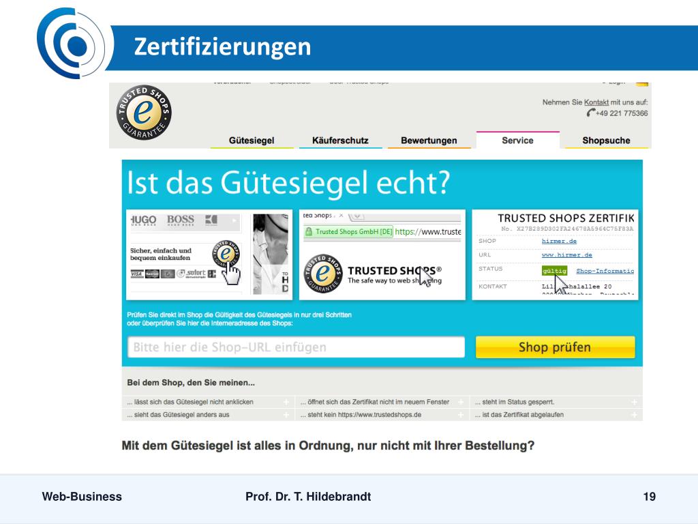Open the Service tab
698x524 pixels.
point(517,141)
